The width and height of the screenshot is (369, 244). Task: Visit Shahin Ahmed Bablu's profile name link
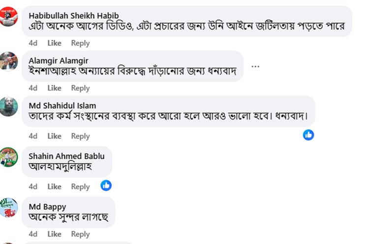[x=66, y=156]
